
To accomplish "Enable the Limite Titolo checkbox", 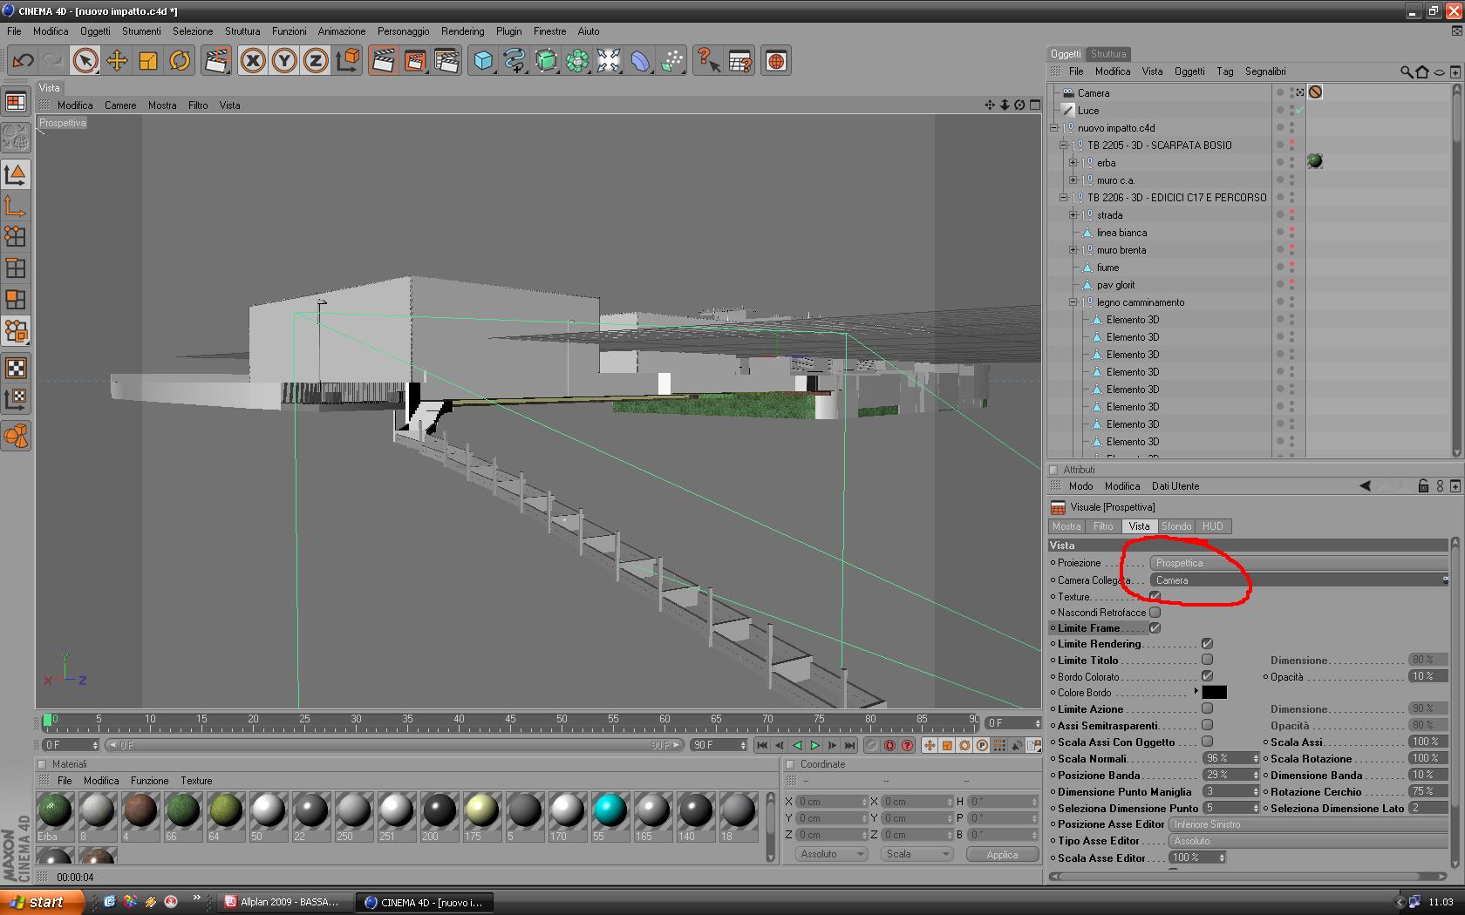I will (x=1207, y=660).
